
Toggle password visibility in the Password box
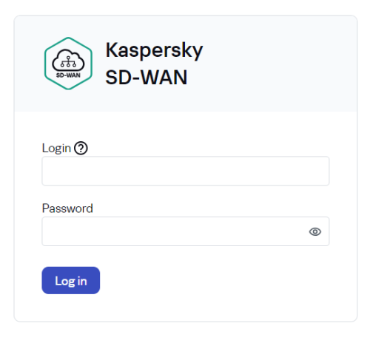click(x=315, y=231)
